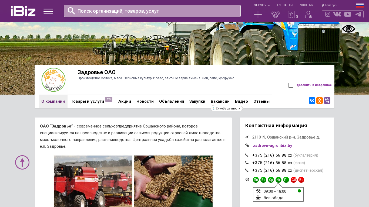The image size is (369, 207).
Task: Open the favorites bookmark star icon
Action: point(291,15)
